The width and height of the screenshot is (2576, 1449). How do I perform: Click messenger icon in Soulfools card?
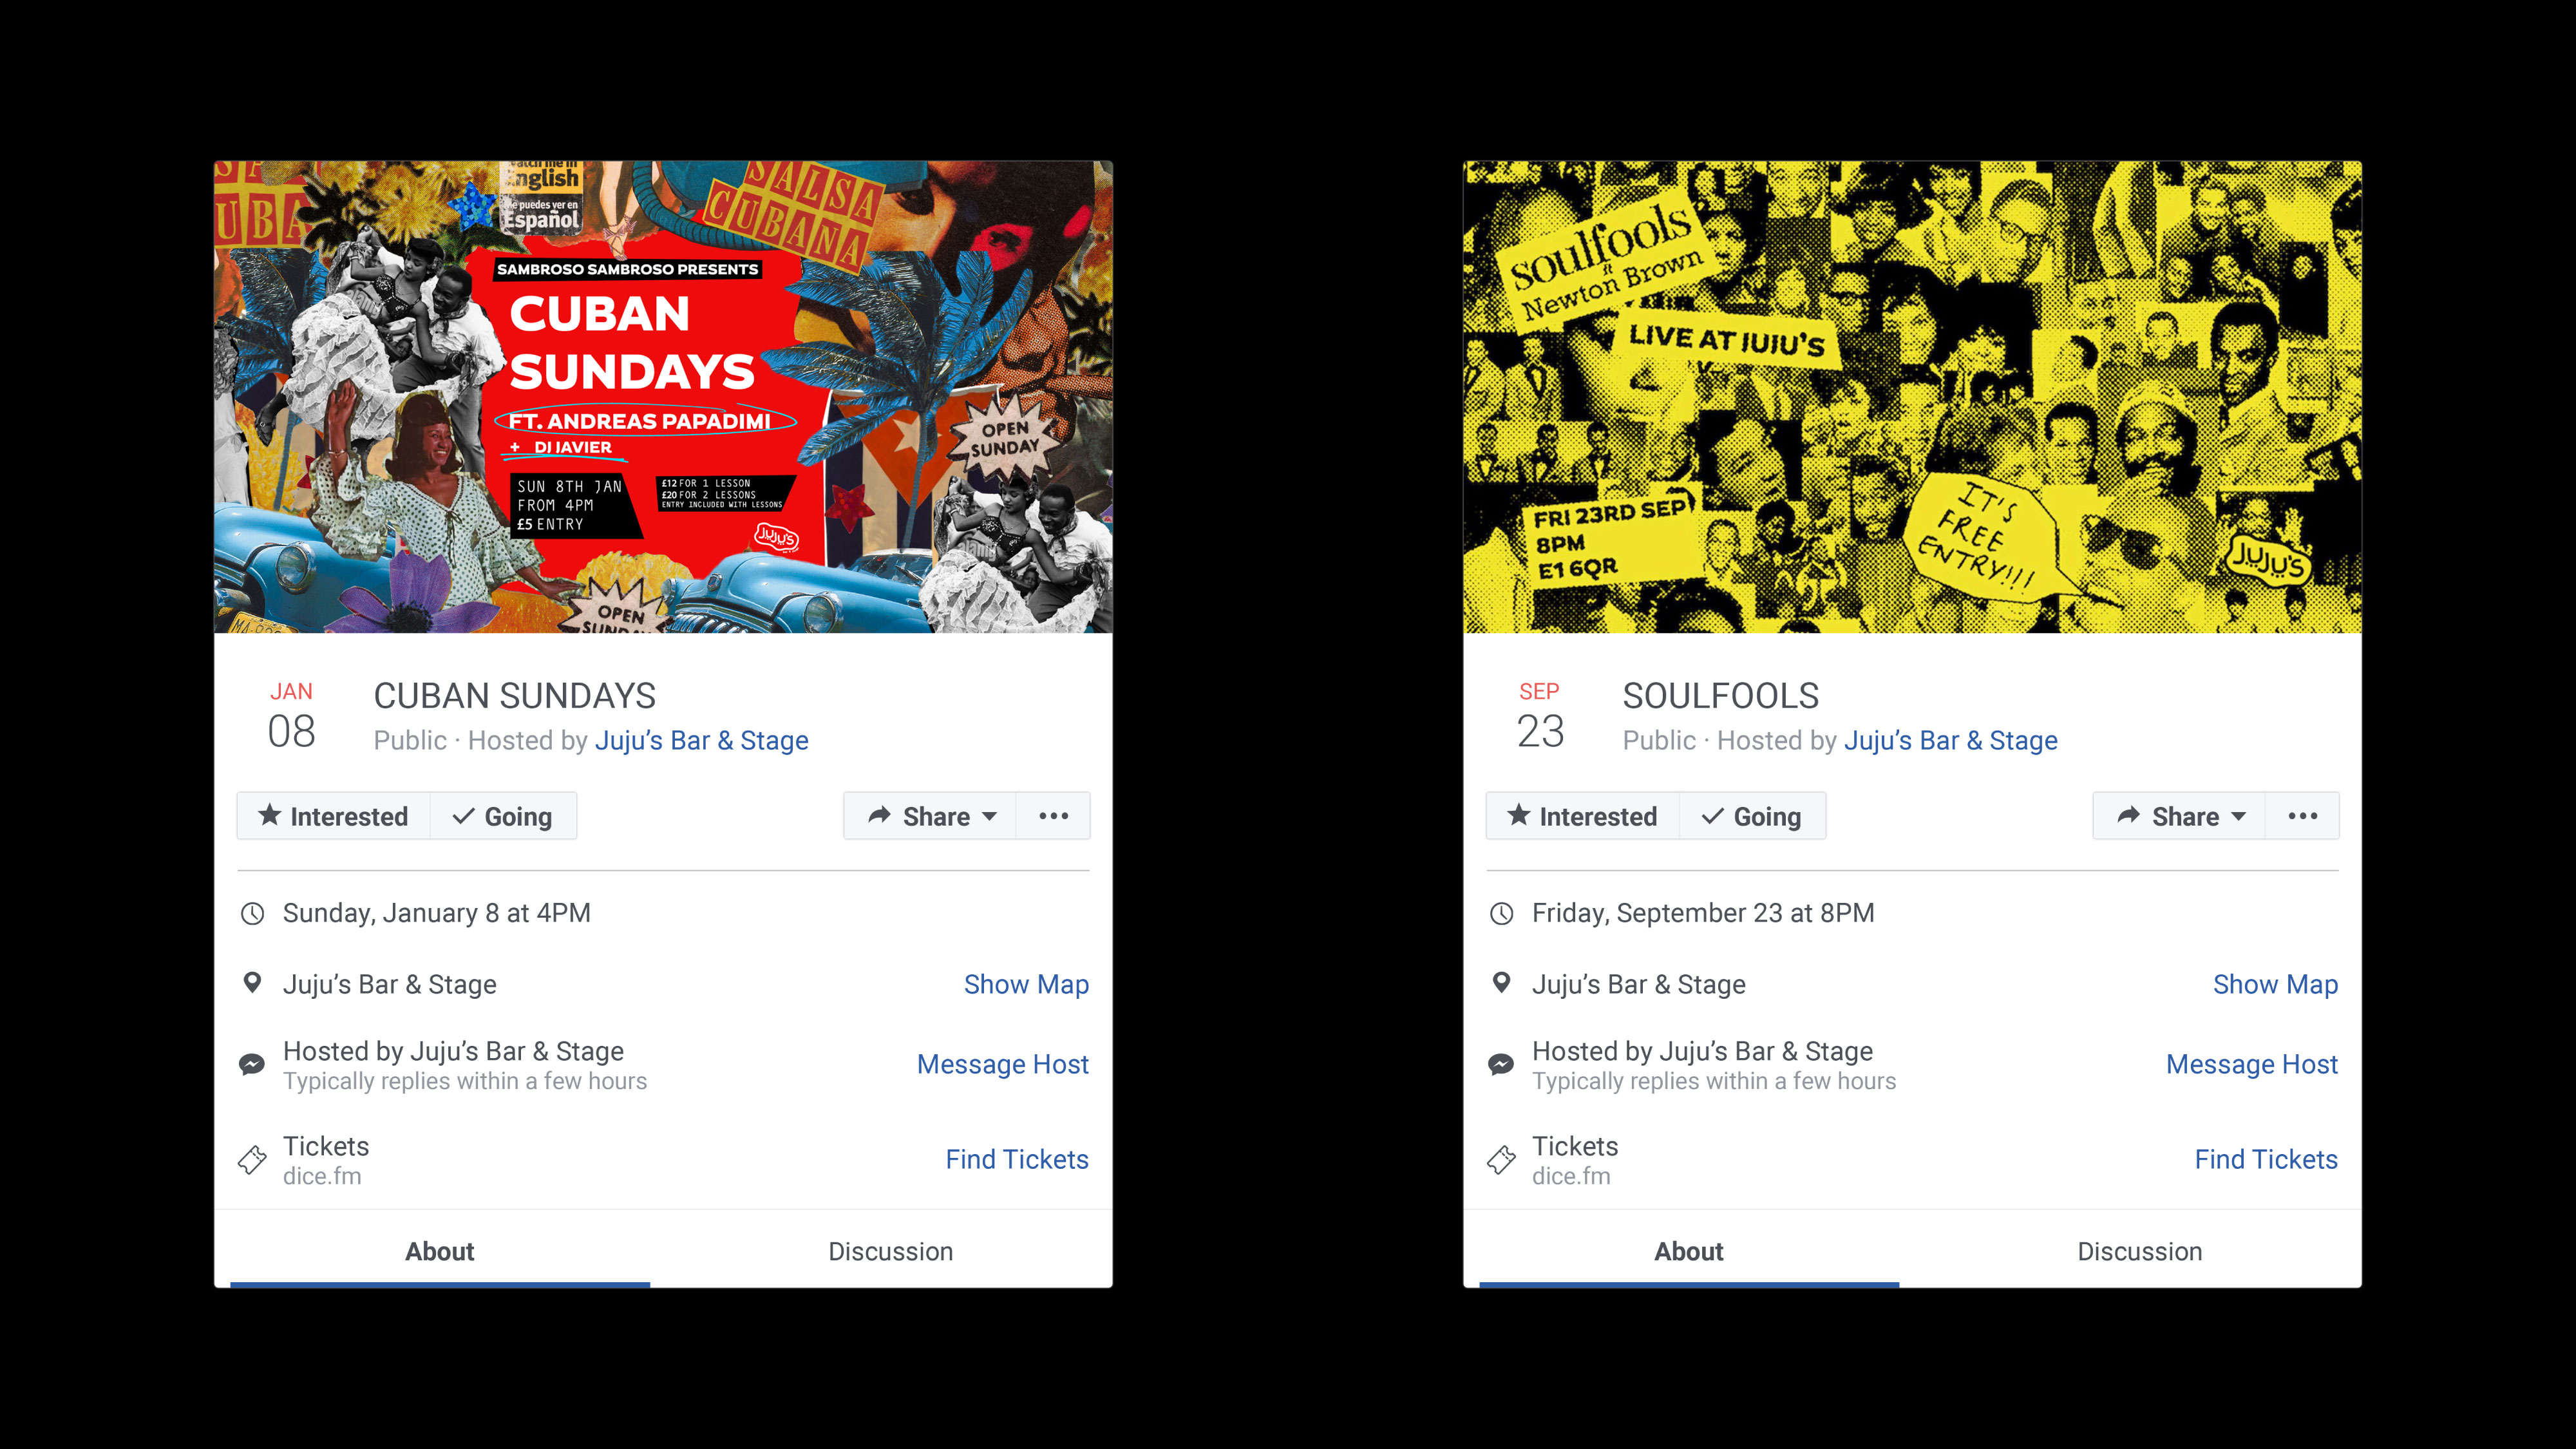pyautogui.click(x=1501, y=1064)
